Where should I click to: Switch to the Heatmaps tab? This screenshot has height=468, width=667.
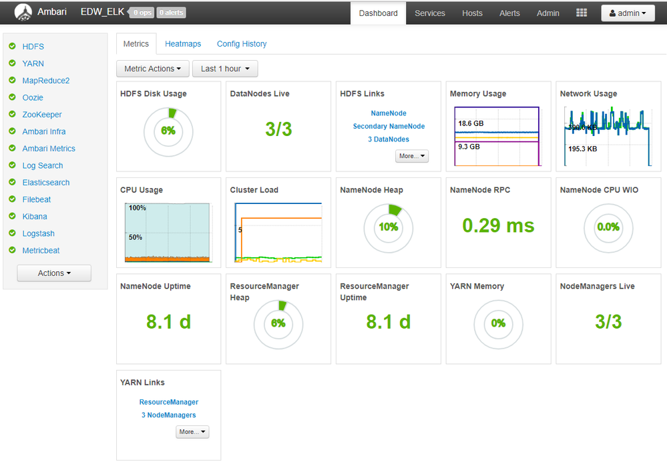click(x=183, y=44)
